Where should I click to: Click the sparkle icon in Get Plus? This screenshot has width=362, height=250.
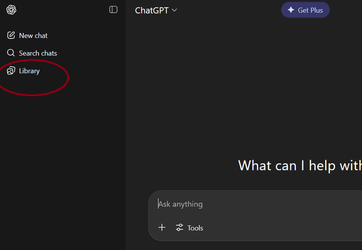(291, 10)
